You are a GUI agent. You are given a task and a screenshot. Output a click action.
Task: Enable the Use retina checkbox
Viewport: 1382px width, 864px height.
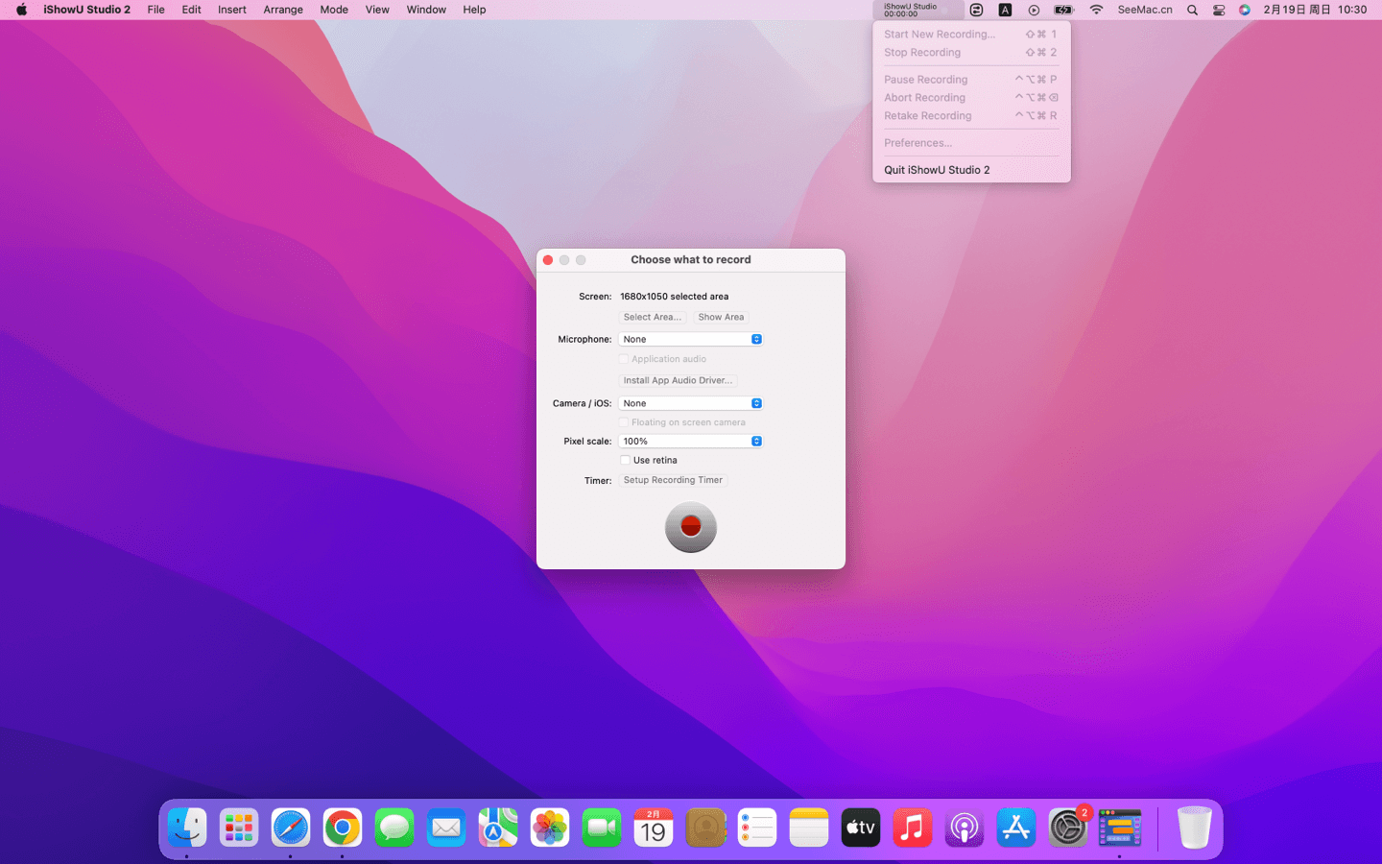625,461
